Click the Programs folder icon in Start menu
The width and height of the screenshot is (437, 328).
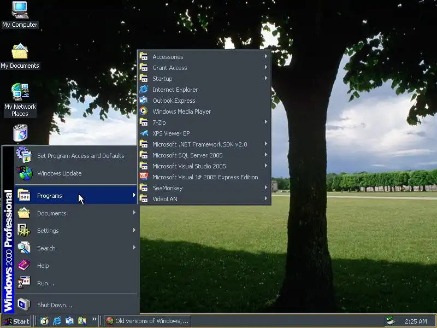click(x=23, y=195)
